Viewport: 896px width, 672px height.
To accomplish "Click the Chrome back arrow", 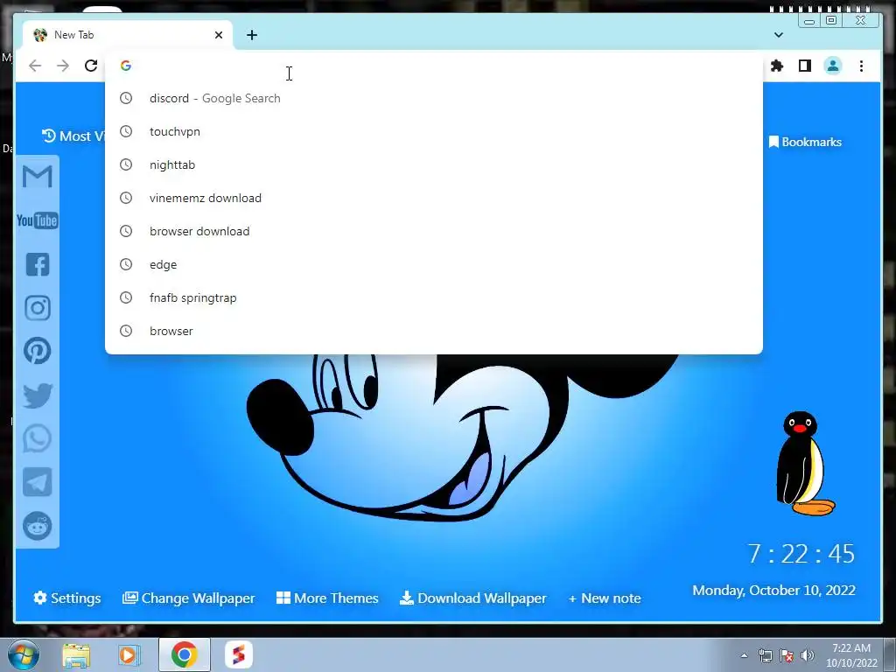I will pyautogui.click(x=35, y=66).
